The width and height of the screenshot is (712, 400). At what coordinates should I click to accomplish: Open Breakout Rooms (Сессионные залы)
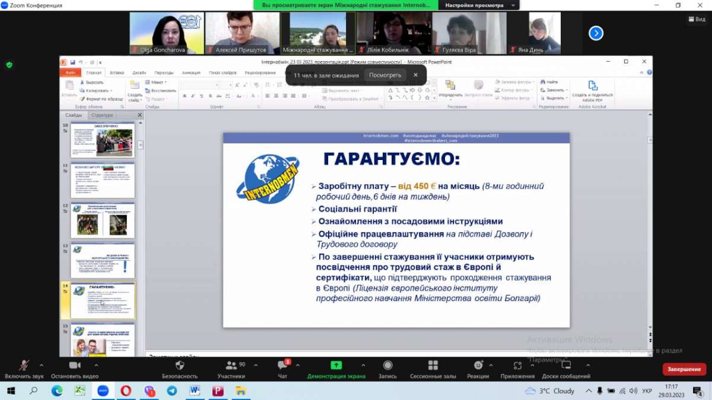click(433, 366)
